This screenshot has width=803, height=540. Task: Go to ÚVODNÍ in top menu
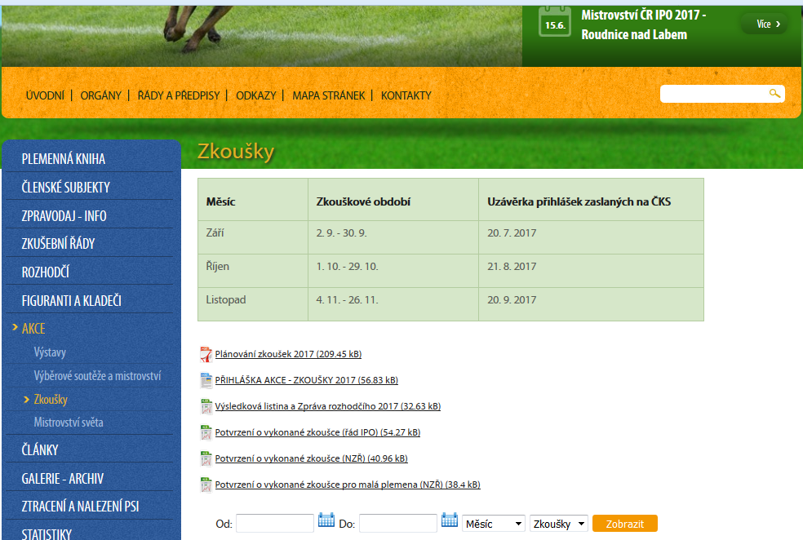[45, 95]
